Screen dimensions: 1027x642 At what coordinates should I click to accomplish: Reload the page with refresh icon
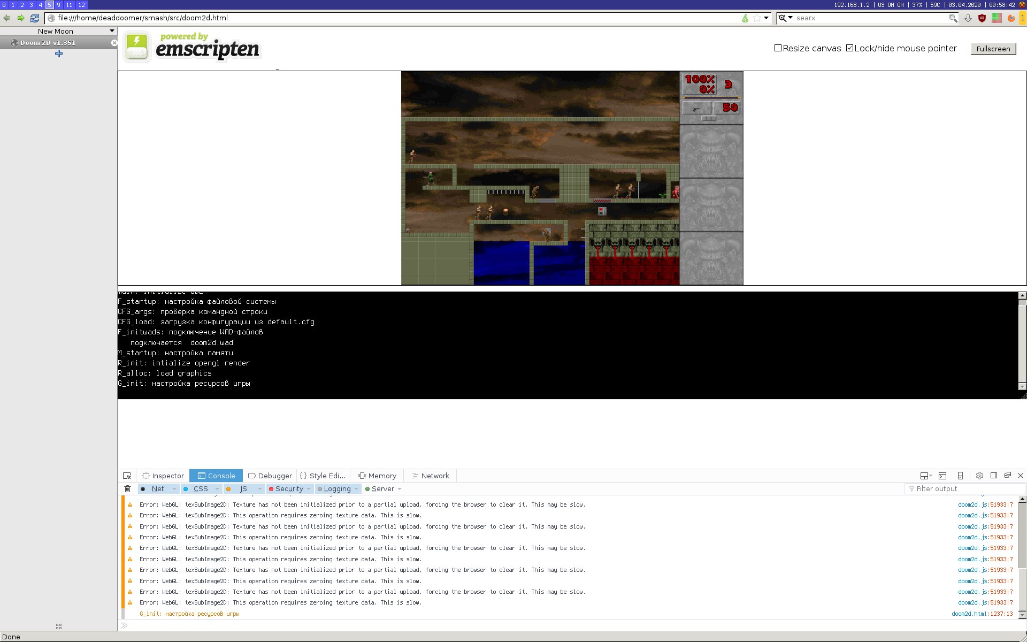[35, 18]
